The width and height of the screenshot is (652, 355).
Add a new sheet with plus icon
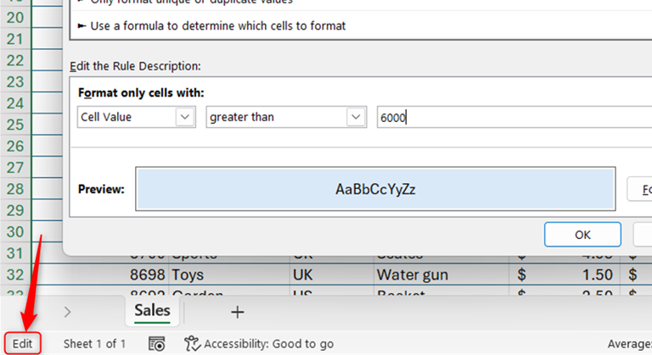pyautogui.click(x=238, y=312)
